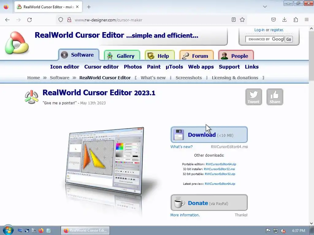This screenshot has width=314, height=235.
Task: Click the page vertical scrollbar thumb
Action: (311, 55)
